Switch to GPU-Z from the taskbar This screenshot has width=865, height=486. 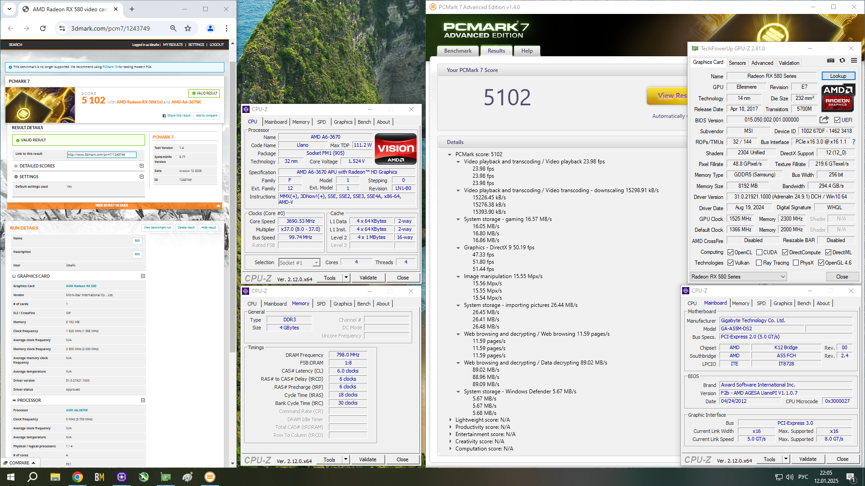[166, 477]
